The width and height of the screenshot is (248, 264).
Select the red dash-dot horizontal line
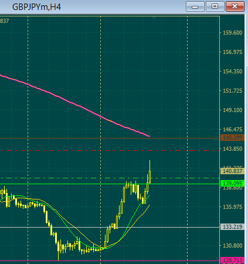pos(110,151)
